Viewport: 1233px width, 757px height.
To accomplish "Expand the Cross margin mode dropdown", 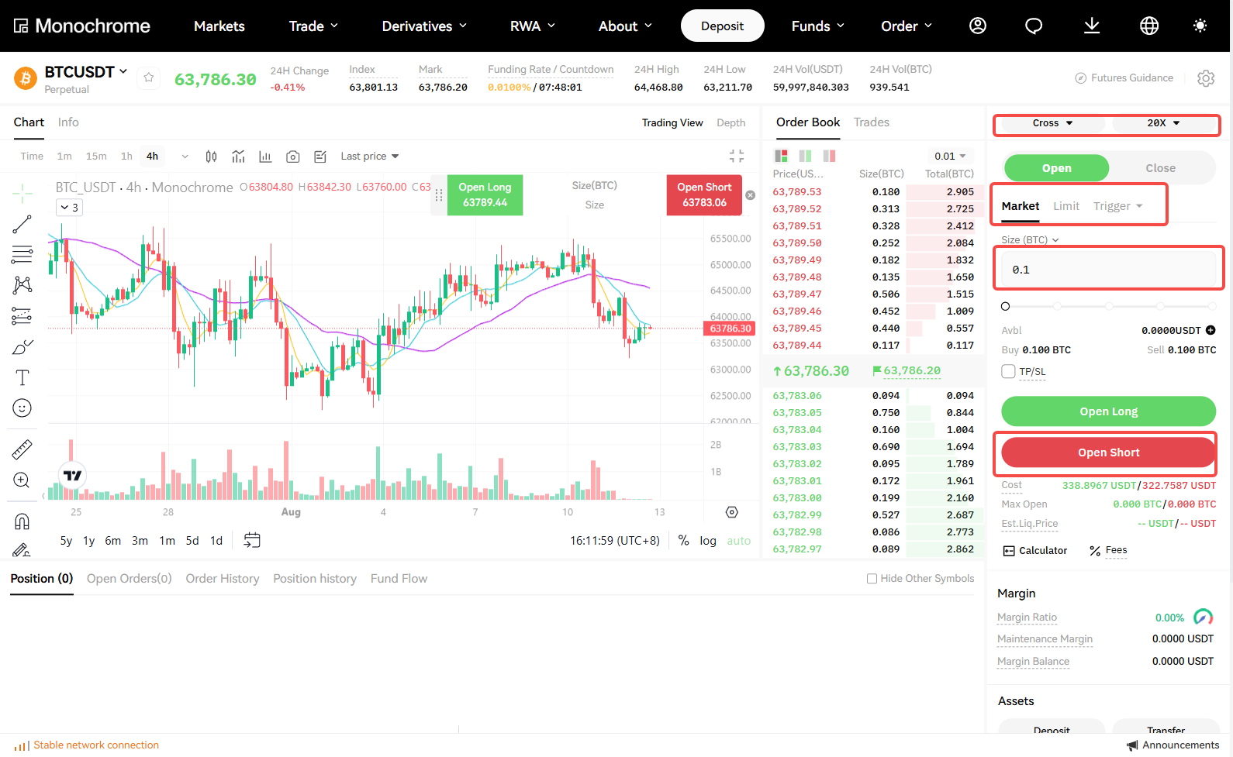I will (x=1052, y=123).
